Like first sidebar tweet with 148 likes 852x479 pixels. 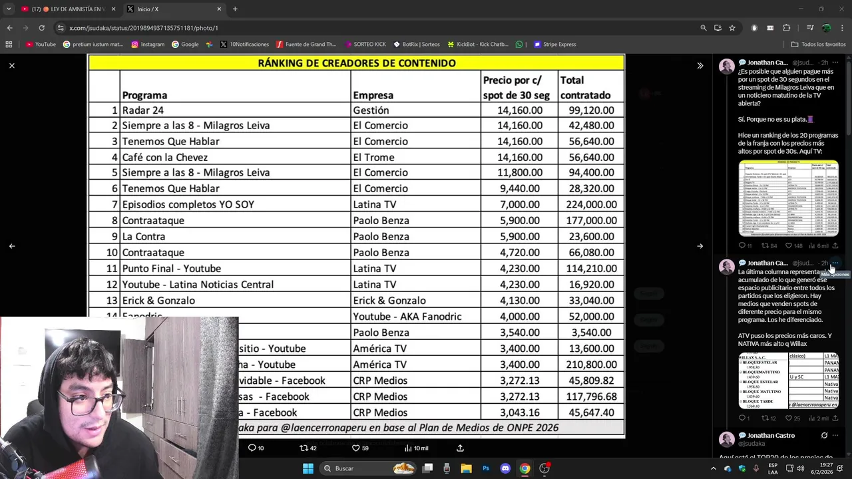click(x=794, y=245)
